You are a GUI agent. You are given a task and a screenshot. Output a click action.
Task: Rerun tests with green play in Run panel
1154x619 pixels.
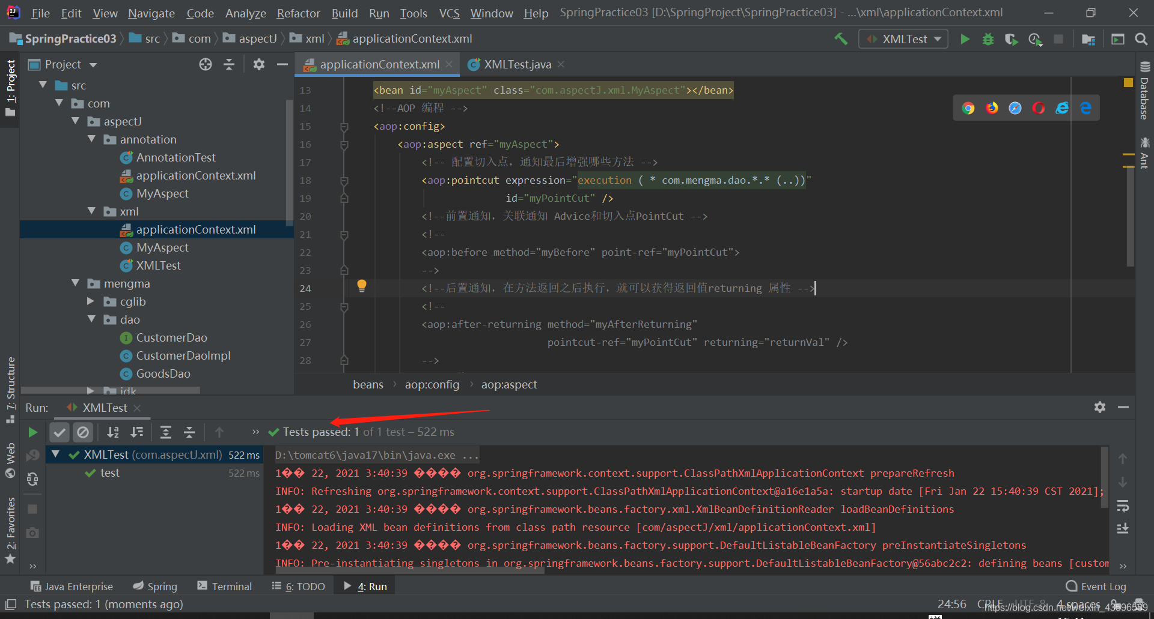[33, 432]
